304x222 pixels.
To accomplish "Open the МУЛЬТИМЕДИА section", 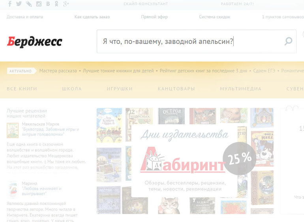I will point(240,89).
